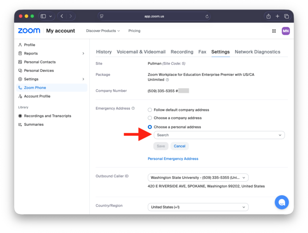The width and height of the screenshot is (308, 233).
Task: Reload the page with refresh icon
Action: [x=207, y=16]
